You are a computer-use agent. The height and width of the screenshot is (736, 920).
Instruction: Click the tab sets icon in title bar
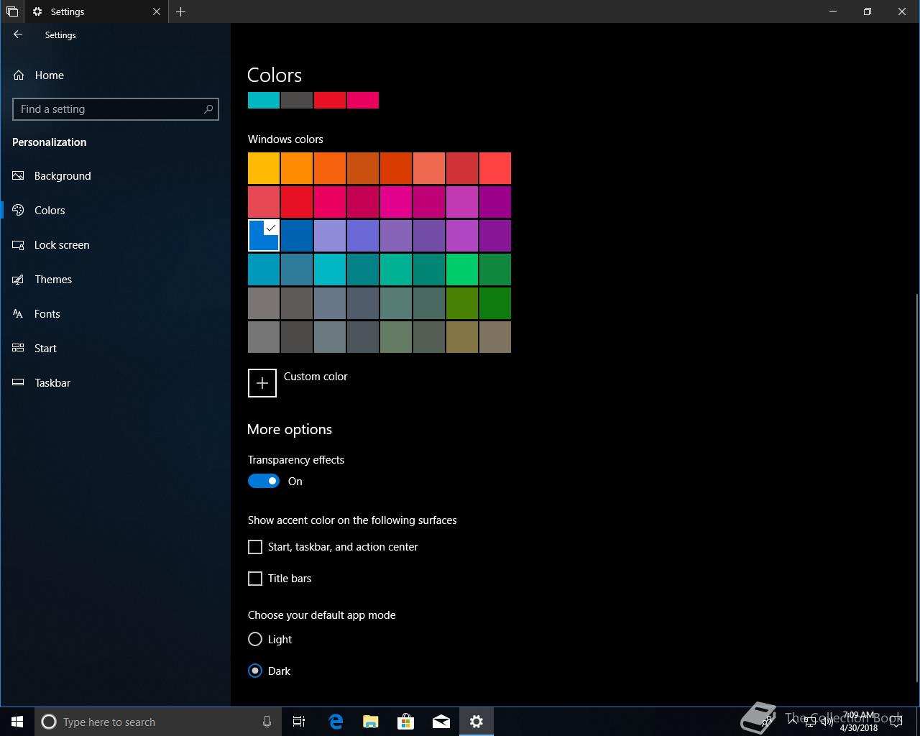pos(12,11)
